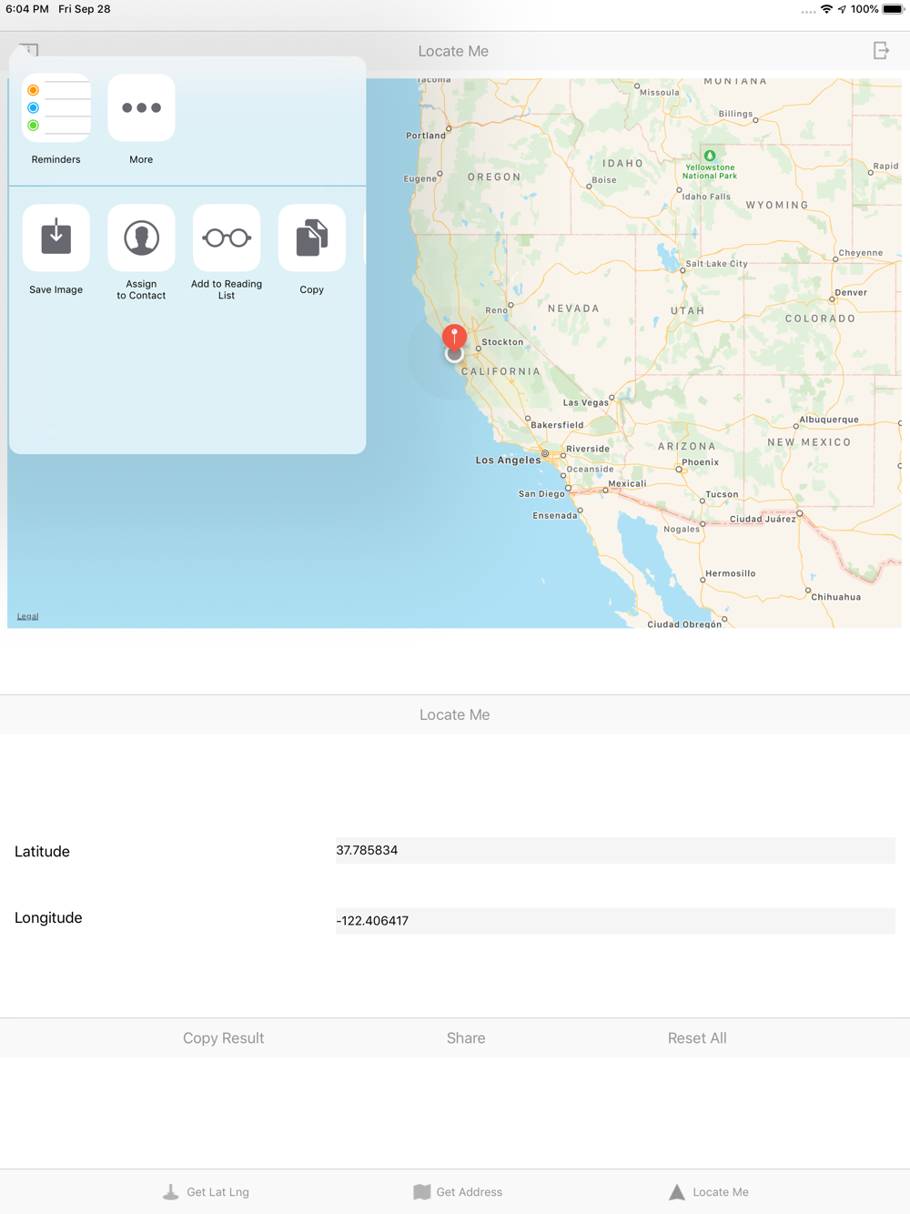
Task: Click the battery status icon
Action: click(893, 9)
